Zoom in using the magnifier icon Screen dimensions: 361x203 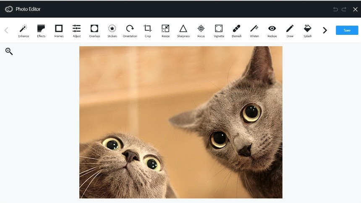pyautogui.click(x=9, y=52)
